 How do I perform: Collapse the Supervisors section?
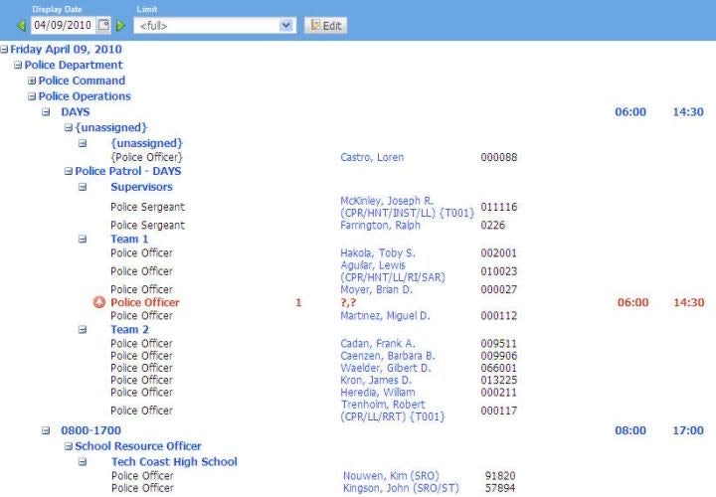tap(83, 187)
